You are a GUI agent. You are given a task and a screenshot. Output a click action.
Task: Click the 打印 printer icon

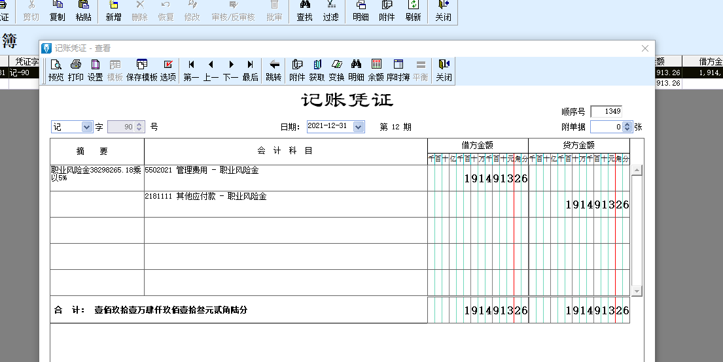[x=76, y=70]
